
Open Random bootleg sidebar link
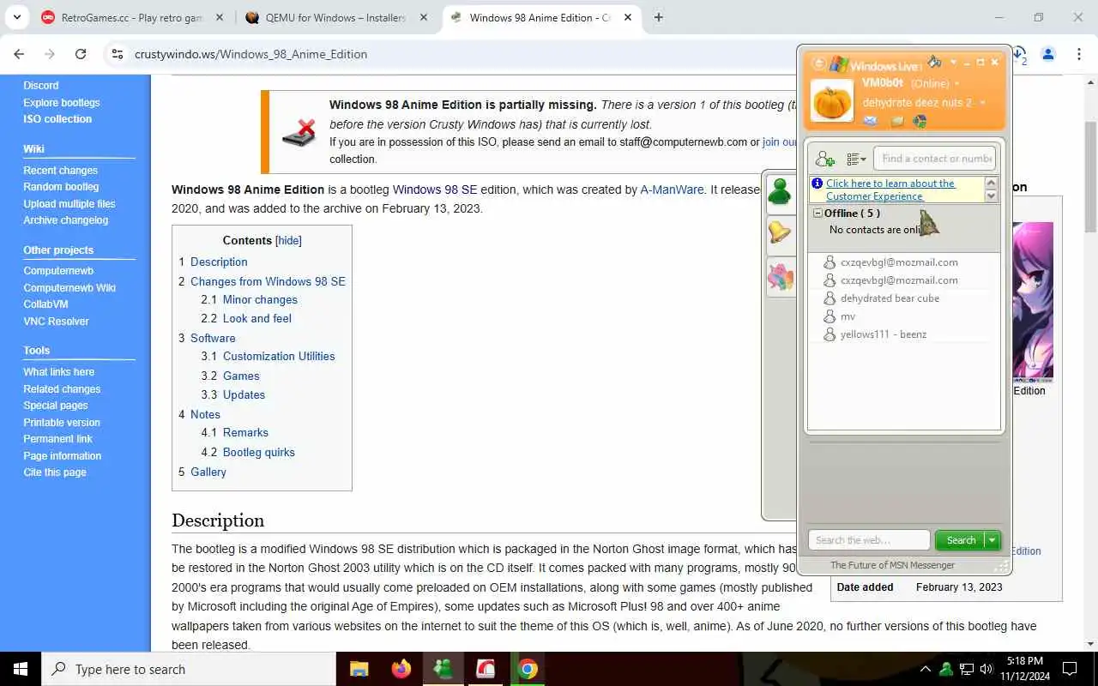[x=61, y=187]
